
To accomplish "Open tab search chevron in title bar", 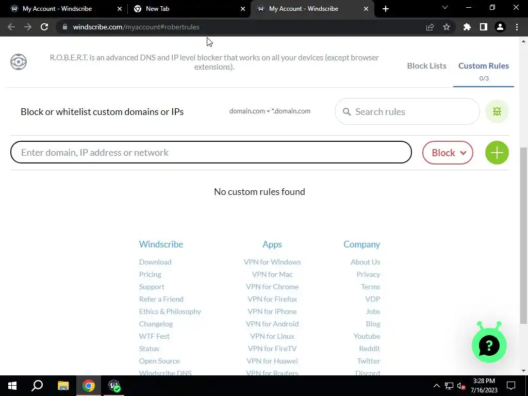I will tap(445, 7).
